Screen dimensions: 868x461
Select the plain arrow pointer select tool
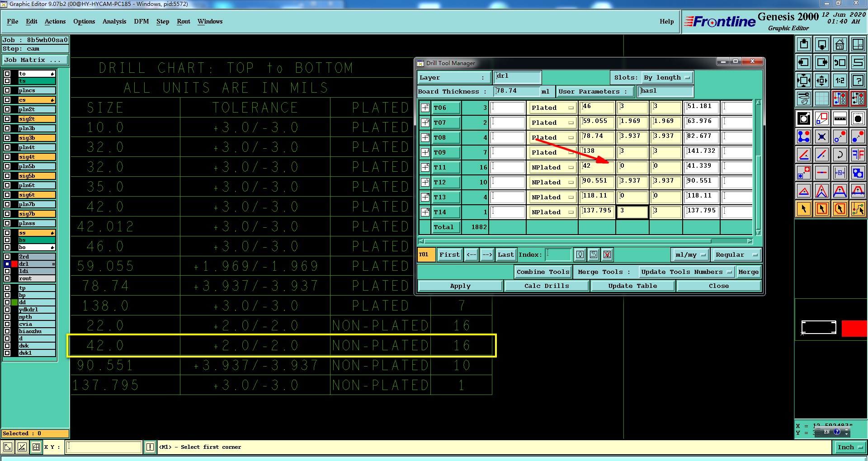coord(804,209)
